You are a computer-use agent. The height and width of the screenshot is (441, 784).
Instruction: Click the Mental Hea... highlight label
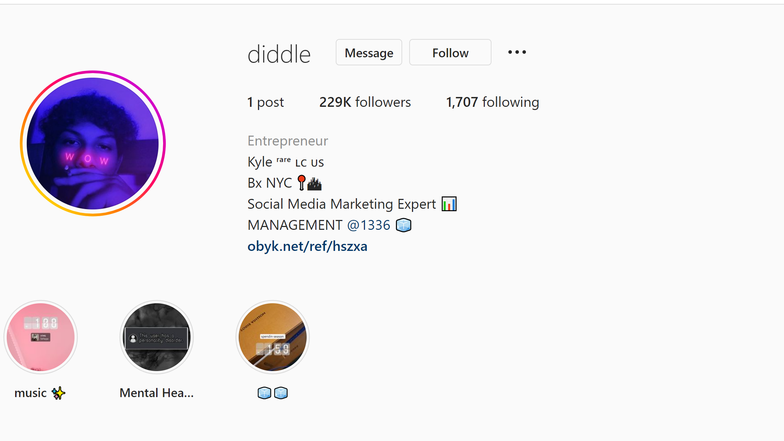click(157, 393)
